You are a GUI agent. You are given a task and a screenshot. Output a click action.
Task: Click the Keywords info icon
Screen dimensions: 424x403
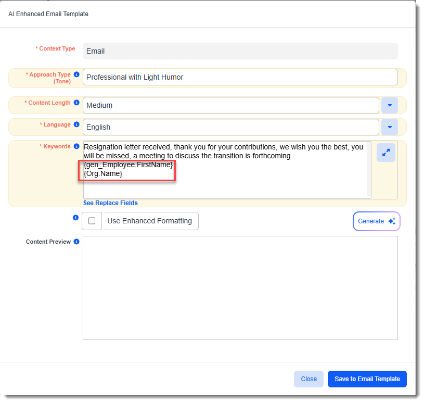76,146
